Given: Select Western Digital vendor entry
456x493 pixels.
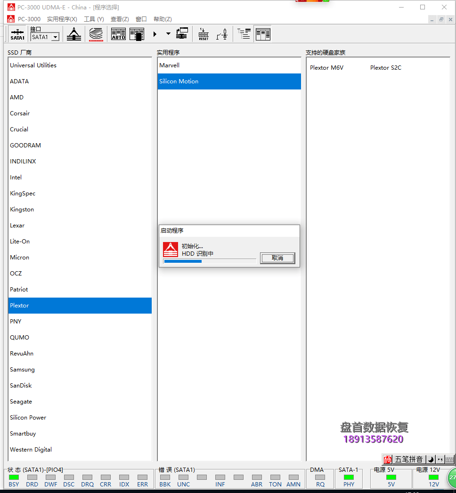Looking at the screenshot, I should click(x=80, y=450).
